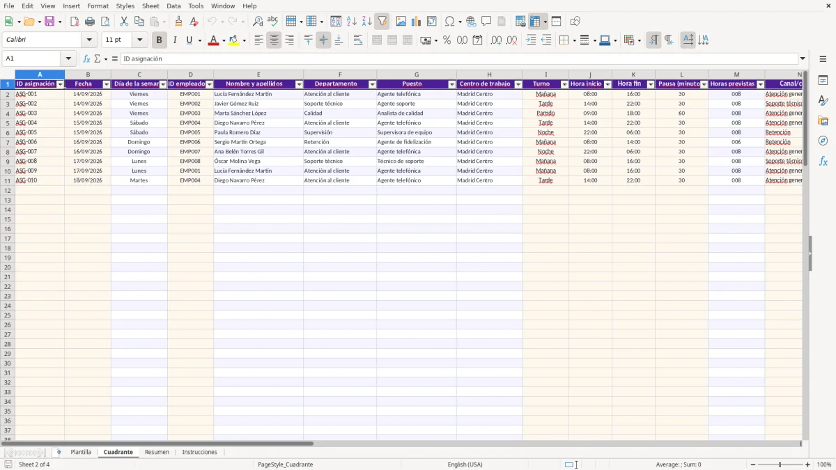Export directly as PDF

point(75,21)
